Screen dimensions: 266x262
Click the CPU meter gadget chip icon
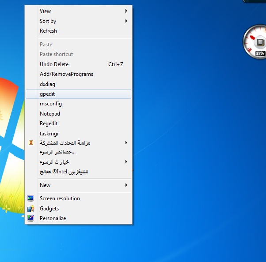click(x=261, y=42)
